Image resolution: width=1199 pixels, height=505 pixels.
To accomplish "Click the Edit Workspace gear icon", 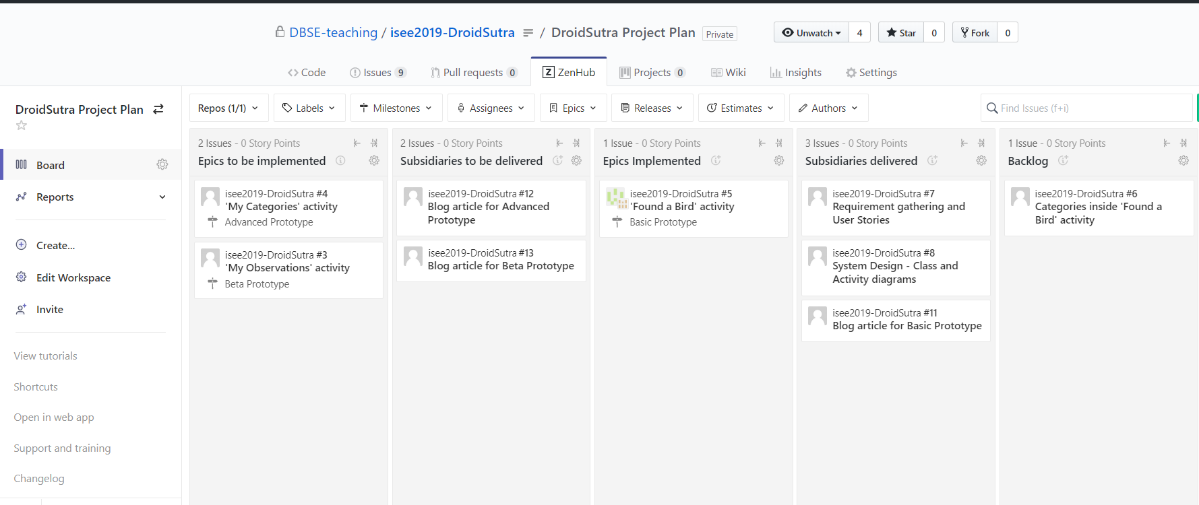I will 22,277.
